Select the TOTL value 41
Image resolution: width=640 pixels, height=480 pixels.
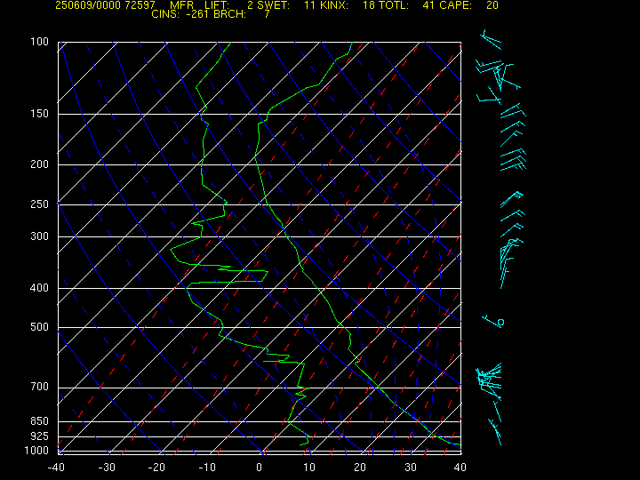click(428, 5)
